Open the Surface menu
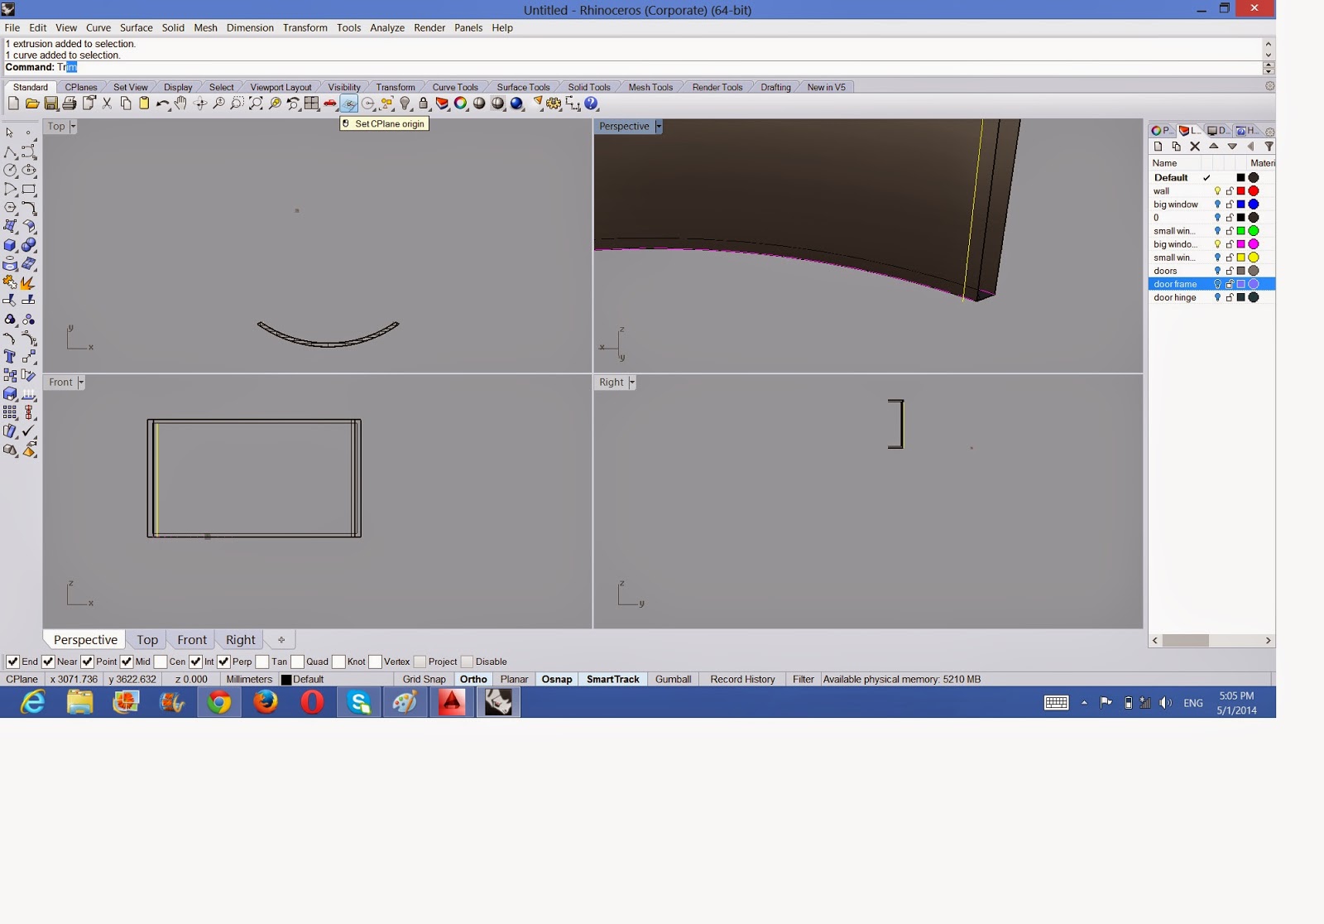 click(137, 27)
